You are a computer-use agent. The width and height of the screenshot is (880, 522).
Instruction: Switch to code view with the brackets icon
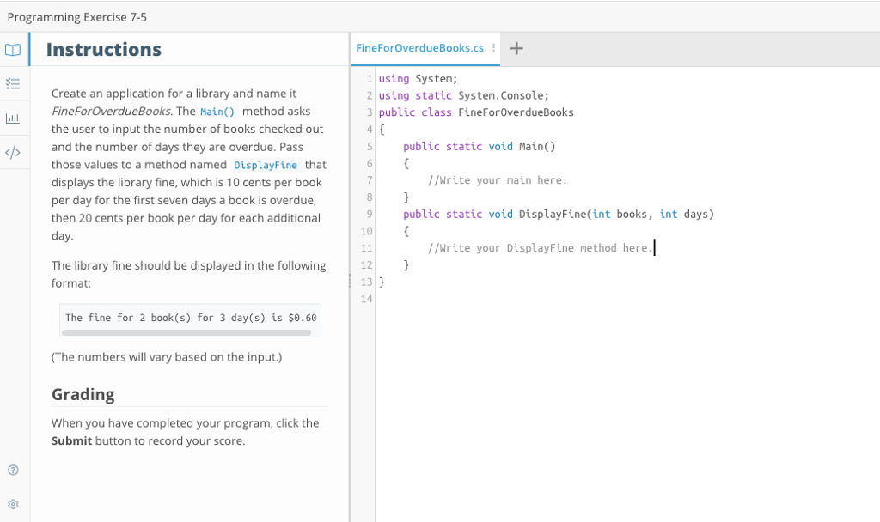pyautogui.click(x=12, y=152)
